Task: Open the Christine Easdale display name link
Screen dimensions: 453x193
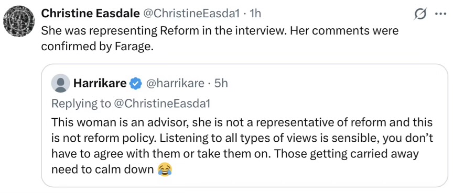Action: [90, 14]
